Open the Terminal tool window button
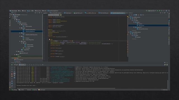The height and width of the screenshot is (100, 179). 28,90
